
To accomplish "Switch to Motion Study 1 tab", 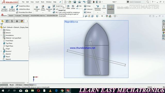I will (29, 85).
